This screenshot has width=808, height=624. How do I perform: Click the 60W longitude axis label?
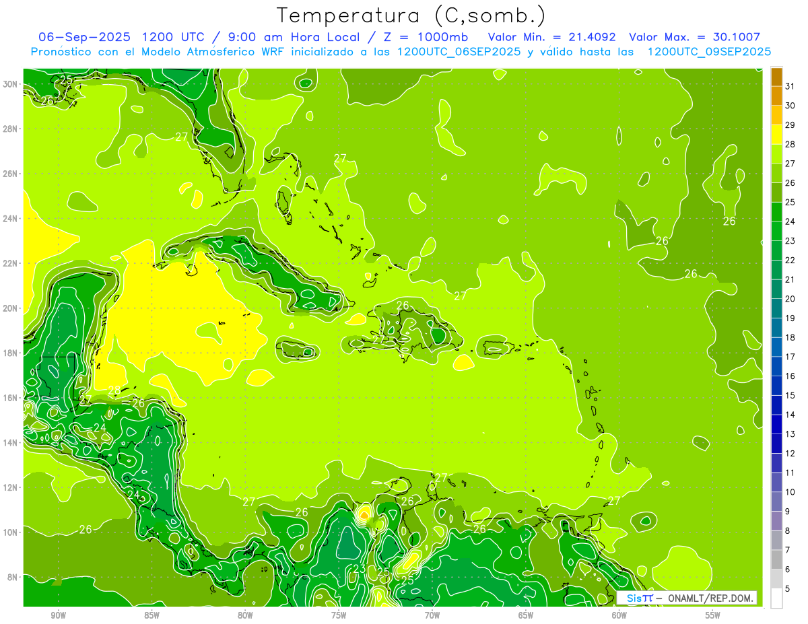[619, 615]
